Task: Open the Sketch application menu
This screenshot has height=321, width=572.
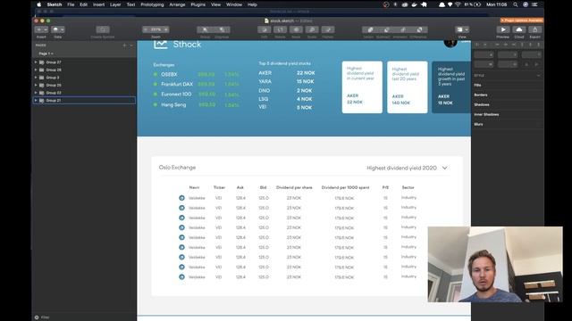Action: click(x=55, y=4)
